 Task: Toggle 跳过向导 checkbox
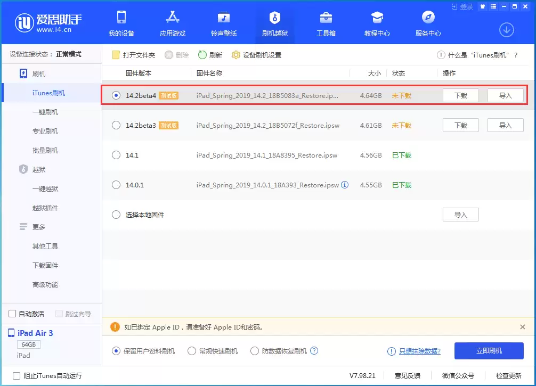[59, 314]
